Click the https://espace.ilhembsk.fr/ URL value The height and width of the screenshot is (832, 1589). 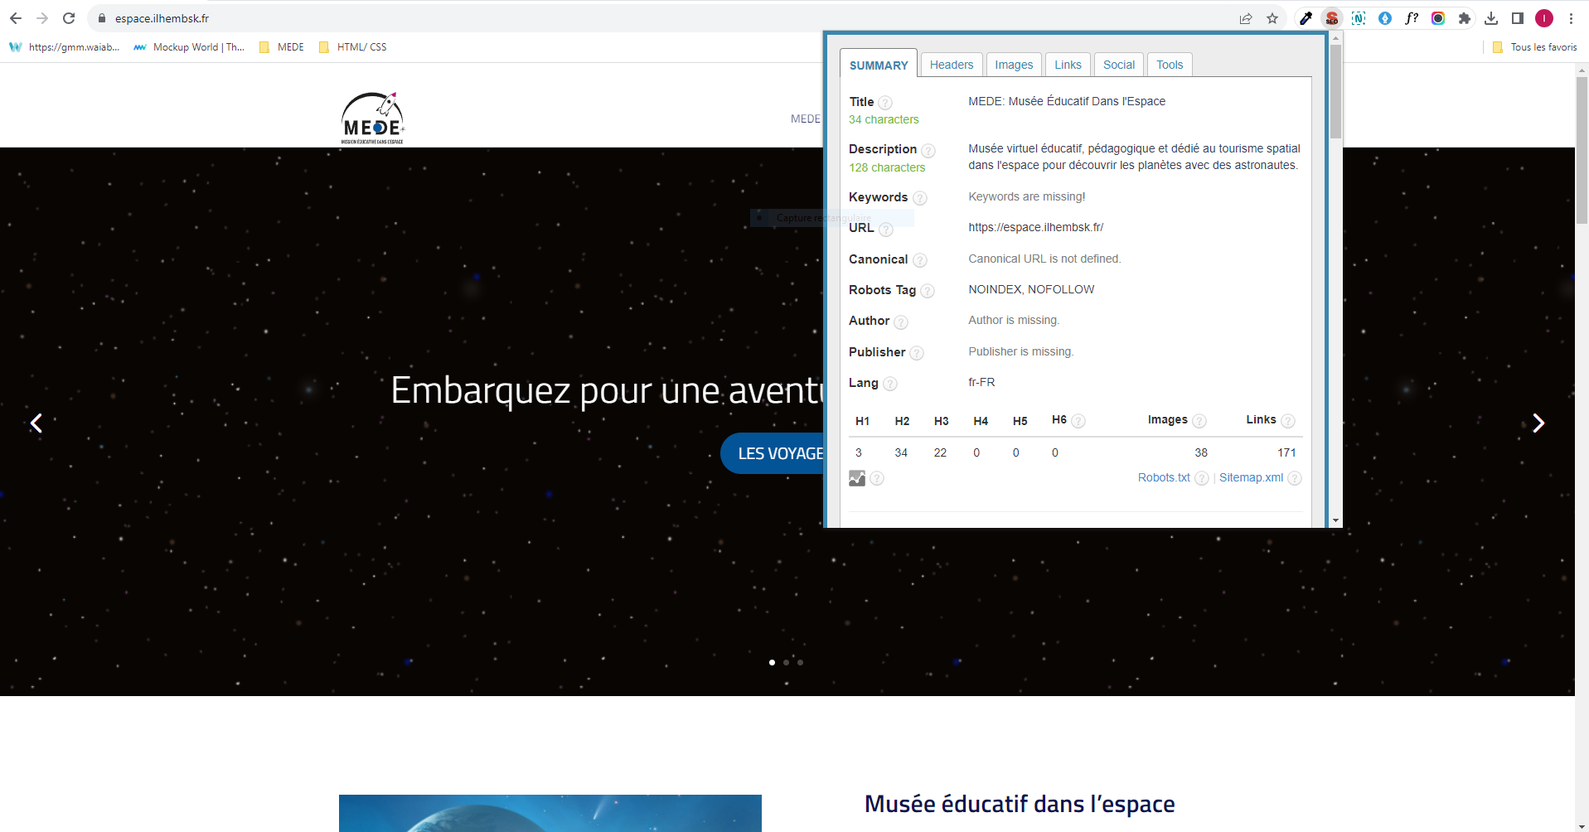(1035, 227)
